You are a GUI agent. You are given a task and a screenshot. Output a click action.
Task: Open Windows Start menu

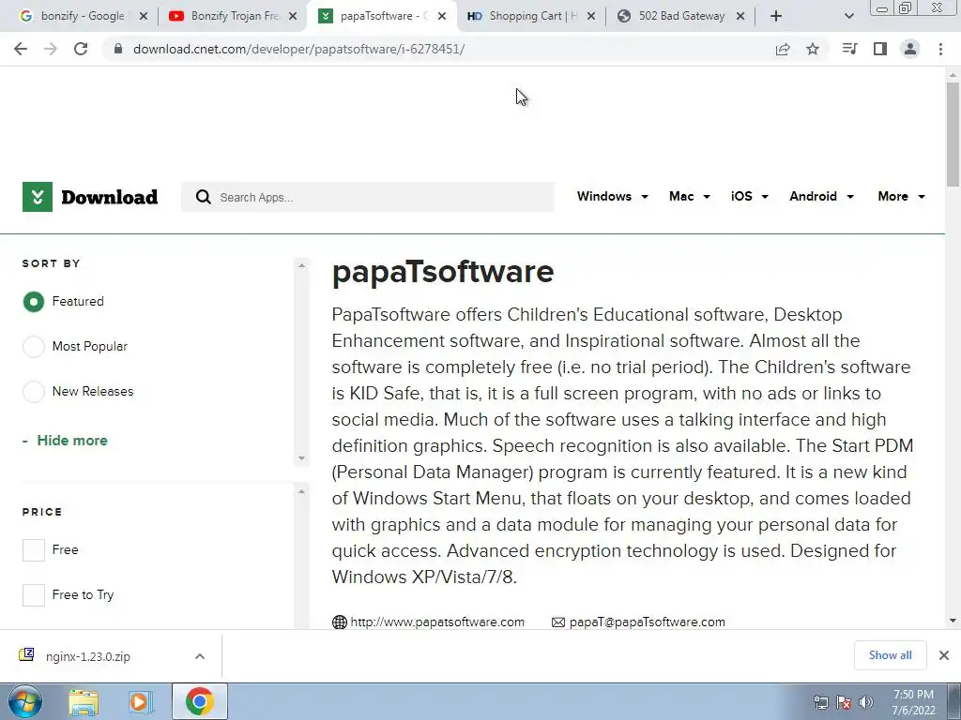click(x=25, y=701)
